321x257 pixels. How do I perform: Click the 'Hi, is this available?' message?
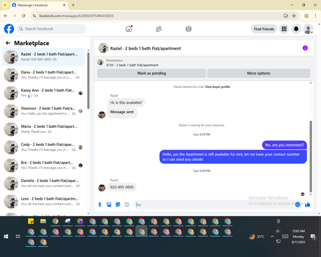coord(126,103)
